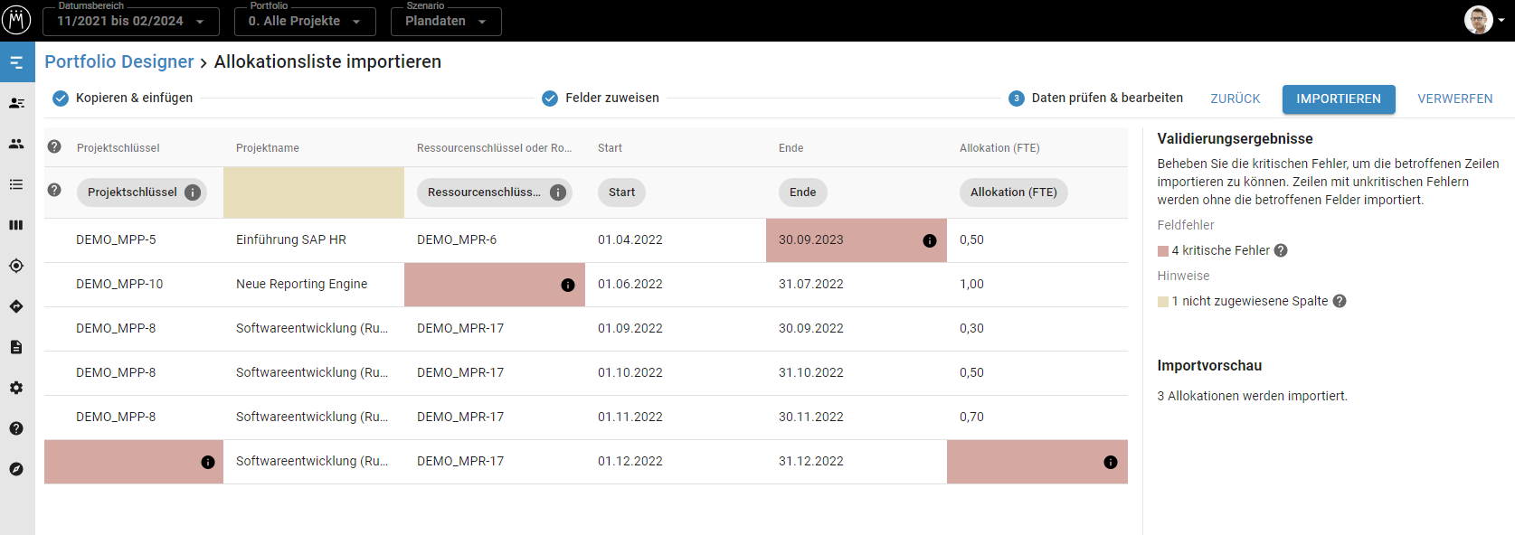Click the document icon in the sidebar
Screen dimensions: 1515x535
[x=16, y=347]
